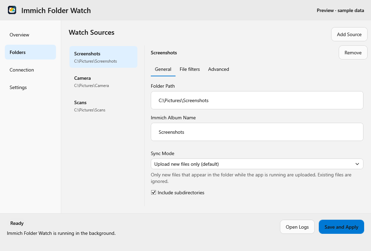Remove the Screenshots source
This screenshot has width=371, height=251.
tap(353, 53)
